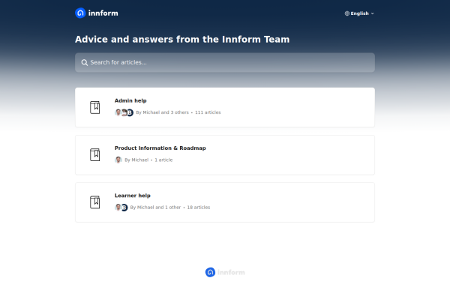
Task: Click the bookmark icon for Product Information & Roadmap
Action: click(x=95, y=155)
